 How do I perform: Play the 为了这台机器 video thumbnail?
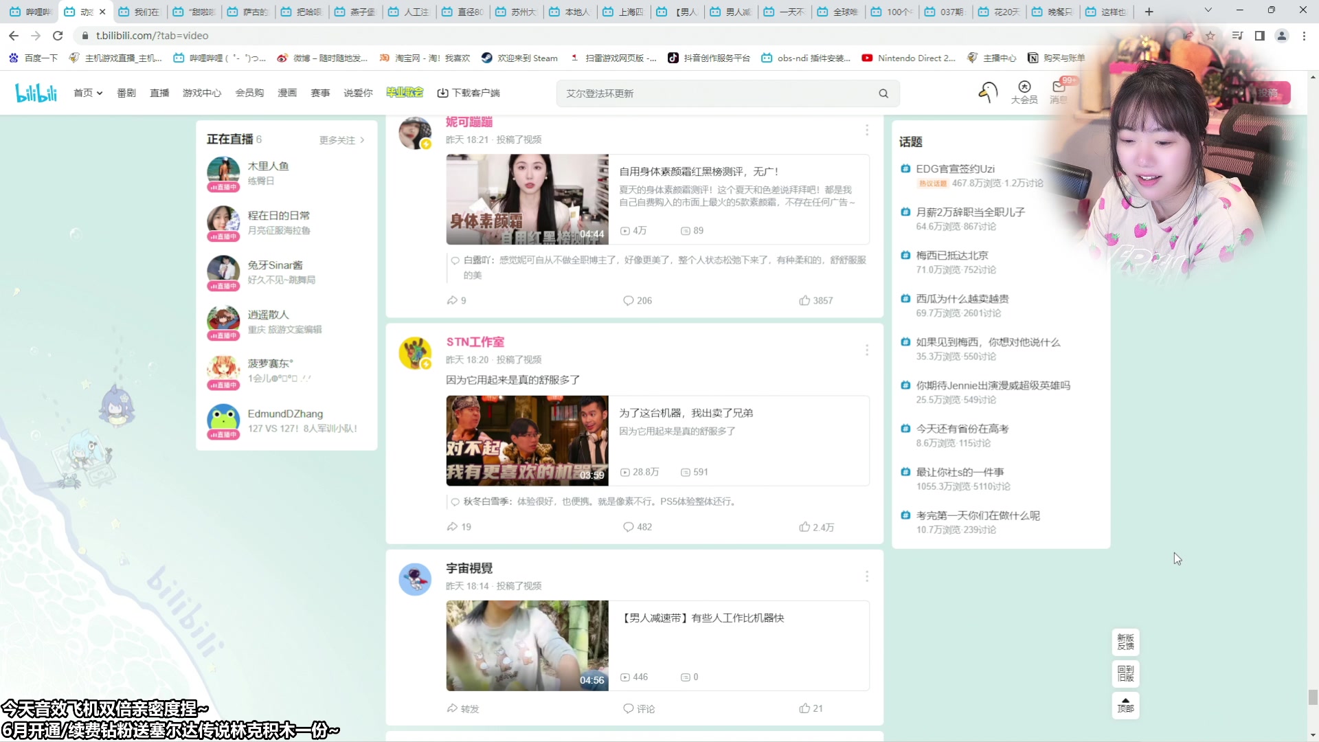(527, 440)
